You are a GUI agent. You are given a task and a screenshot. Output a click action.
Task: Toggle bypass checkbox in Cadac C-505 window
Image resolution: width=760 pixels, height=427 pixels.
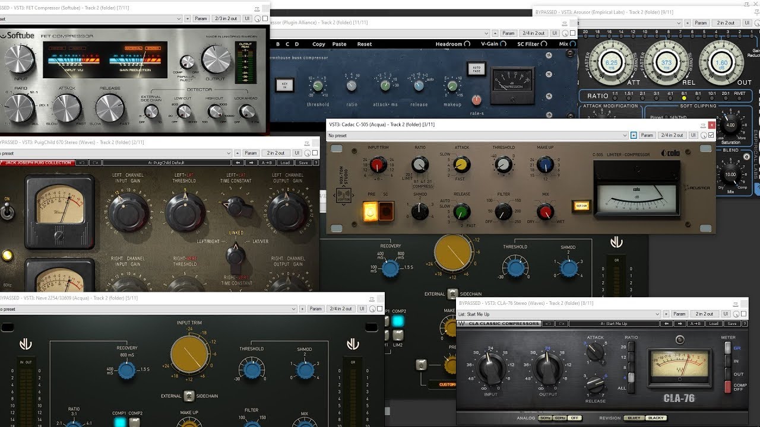pyautogui.click(x=711, y=135)
